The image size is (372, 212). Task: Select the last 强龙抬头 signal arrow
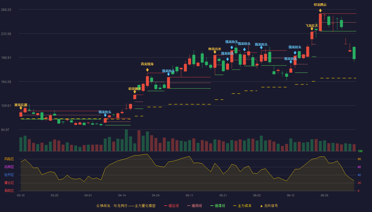coord(295,53)
